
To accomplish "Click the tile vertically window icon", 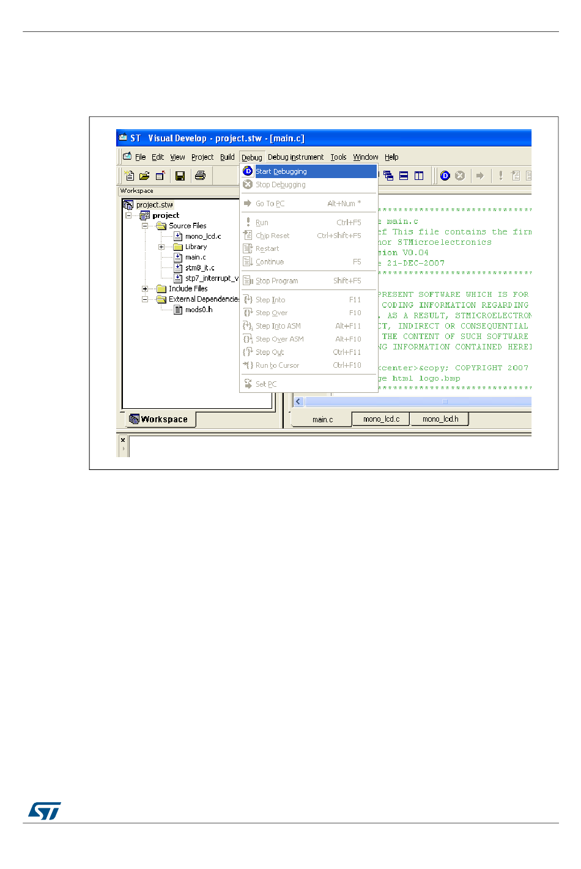I will [419, 176].
